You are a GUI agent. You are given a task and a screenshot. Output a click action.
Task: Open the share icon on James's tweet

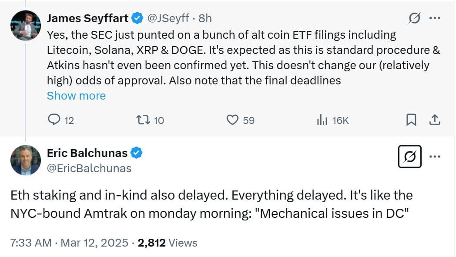[436, 120]
